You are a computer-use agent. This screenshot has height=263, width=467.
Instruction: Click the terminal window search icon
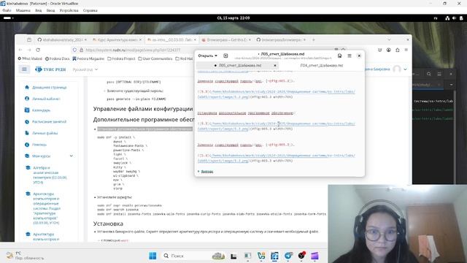[428, 74]
